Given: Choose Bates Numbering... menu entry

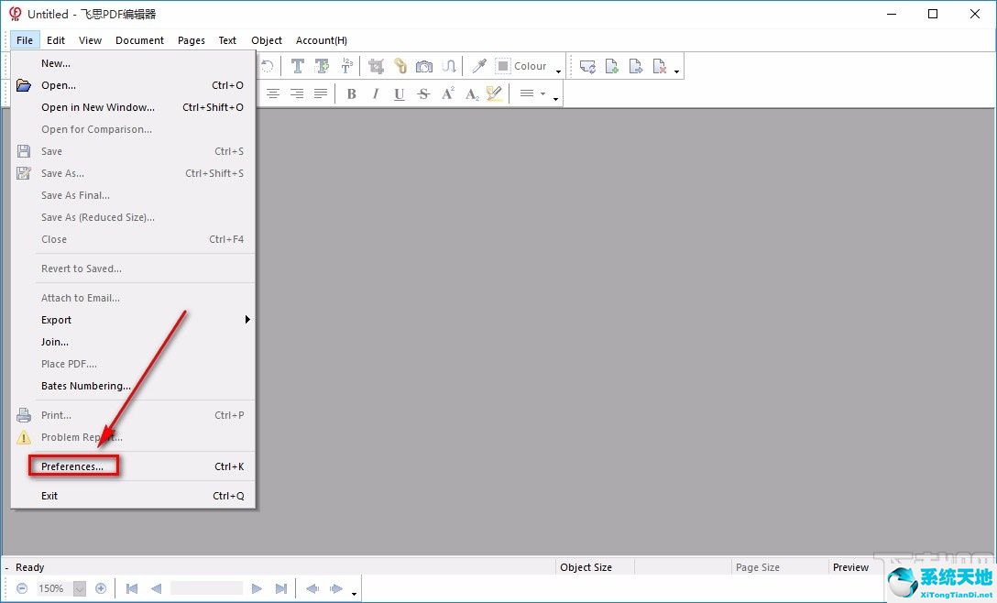Looking at the screenshot, I should click(x=86, y=386).
